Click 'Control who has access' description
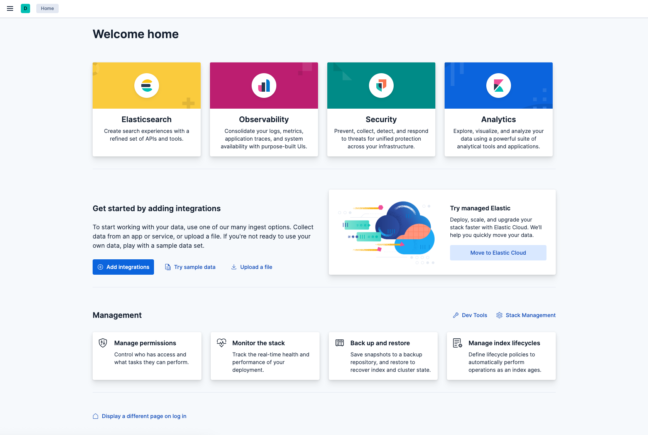 tap(151, 358)
